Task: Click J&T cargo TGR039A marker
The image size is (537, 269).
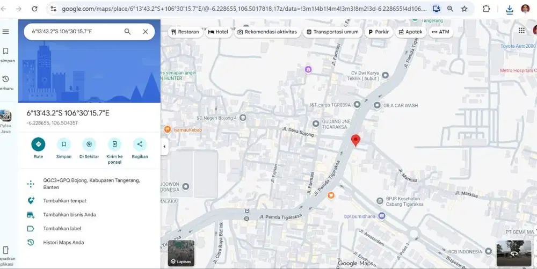Action: pyautogui.click(x=357, y=105)
